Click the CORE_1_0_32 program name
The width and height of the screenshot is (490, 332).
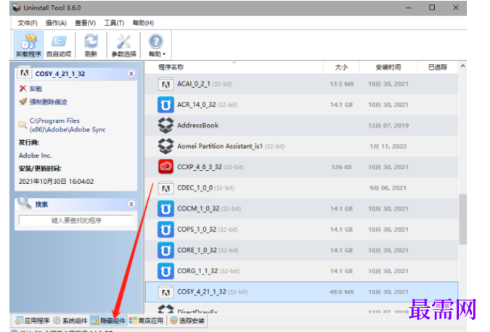coord(197,250)
